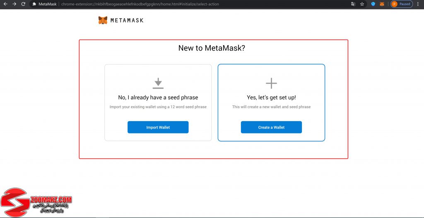Click the Create a Wallet button
424x218 pixels.
tap(271, 127)
